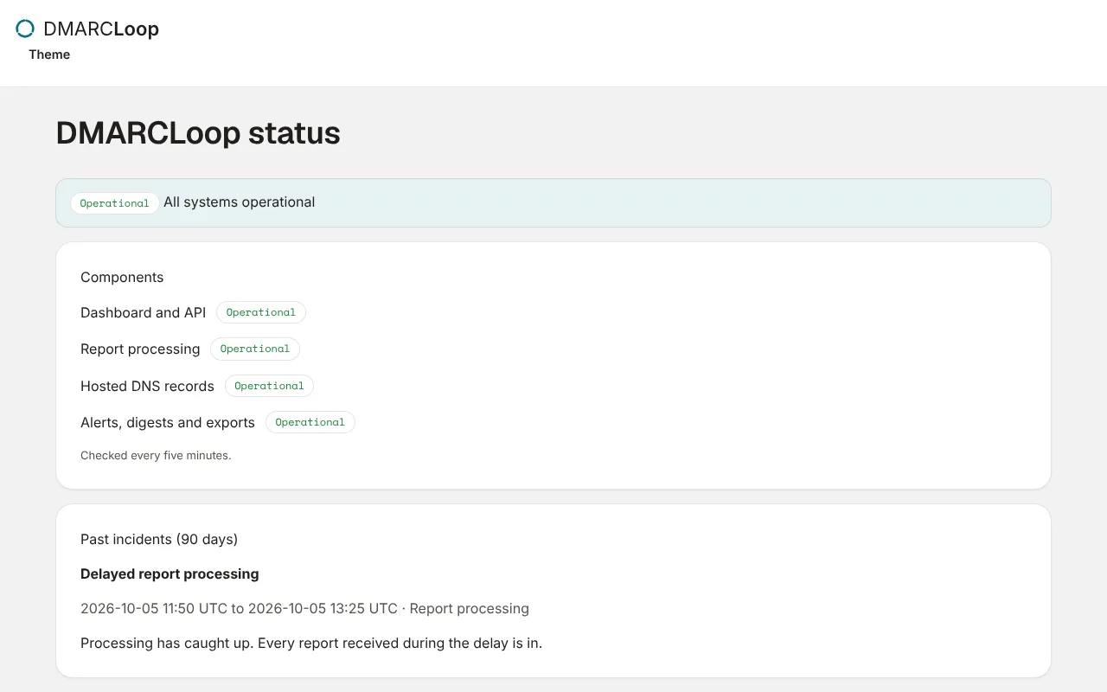Click 'Checked every five minutes.' note
Viewport: 1107px width, 692px height.
[156, 456]
